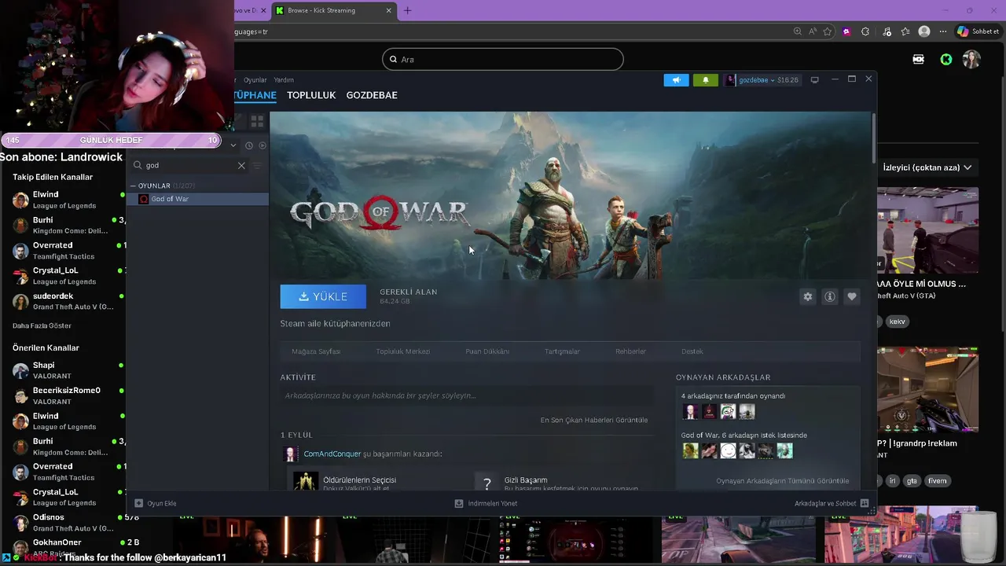The height and width of the screenshot is (566, 1006).
Task: Open the Tartışmalar link
Action: click(562, 351)
